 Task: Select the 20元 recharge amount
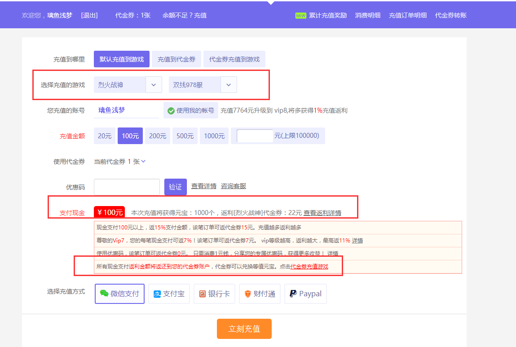pos(105,136)
